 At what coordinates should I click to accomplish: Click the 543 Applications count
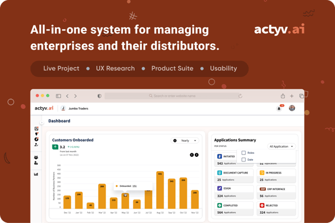(x=227, y=164)
